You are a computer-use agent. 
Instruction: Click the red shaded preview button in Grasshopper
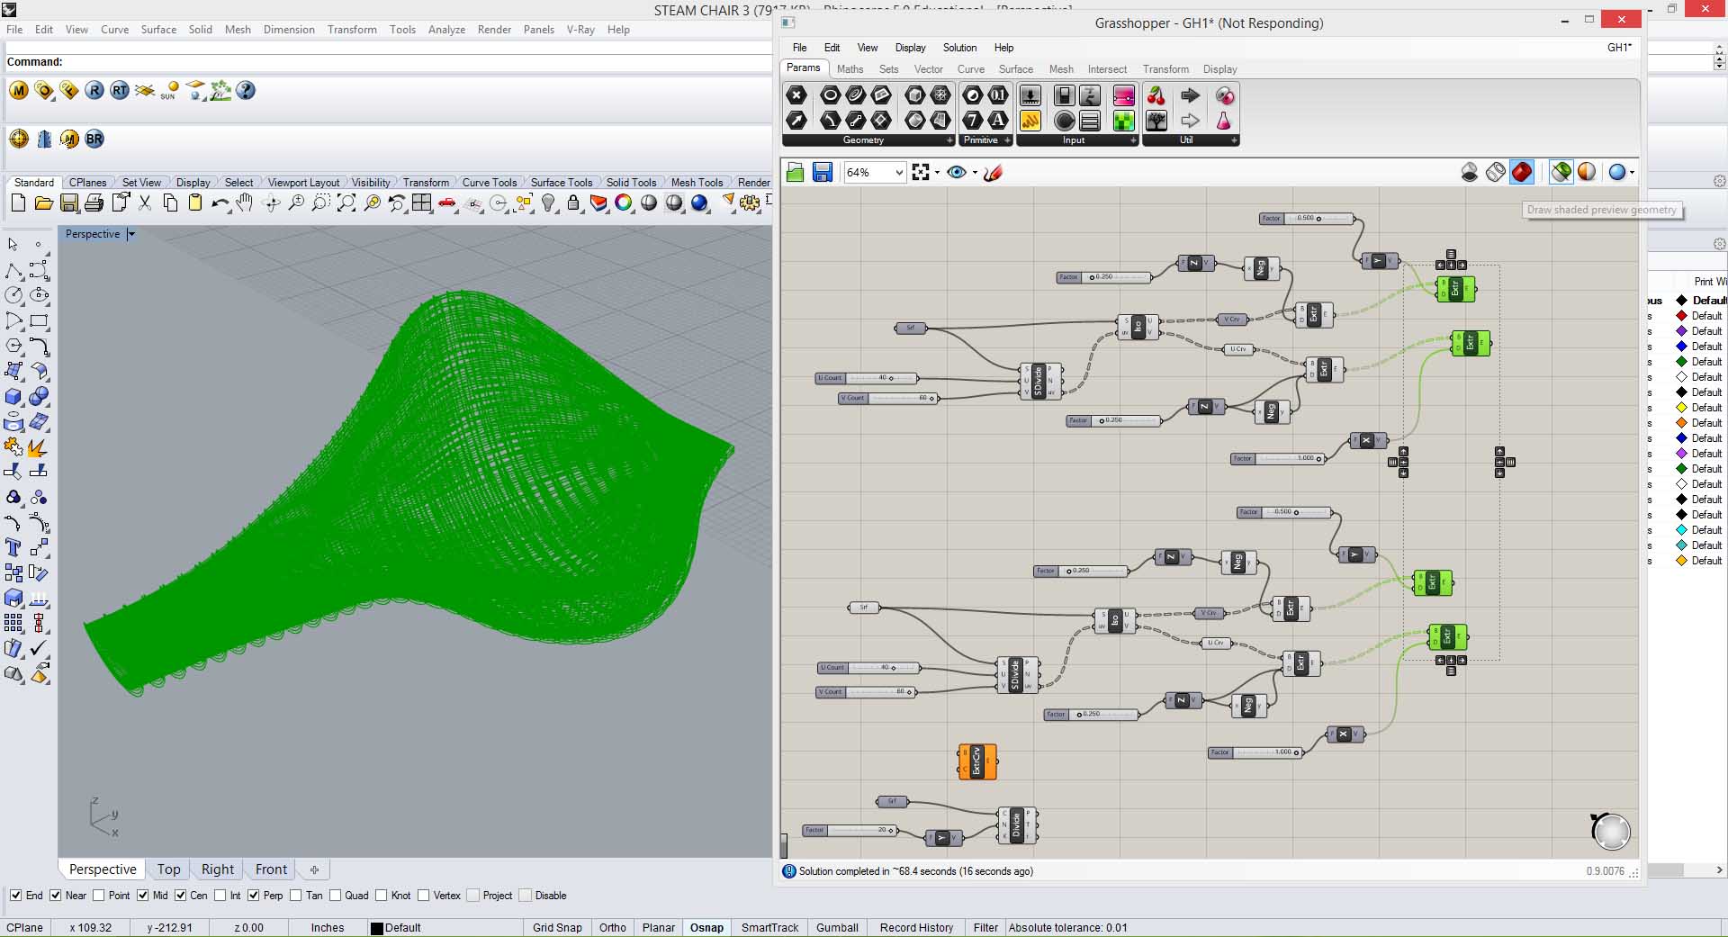pos(1521,172)
